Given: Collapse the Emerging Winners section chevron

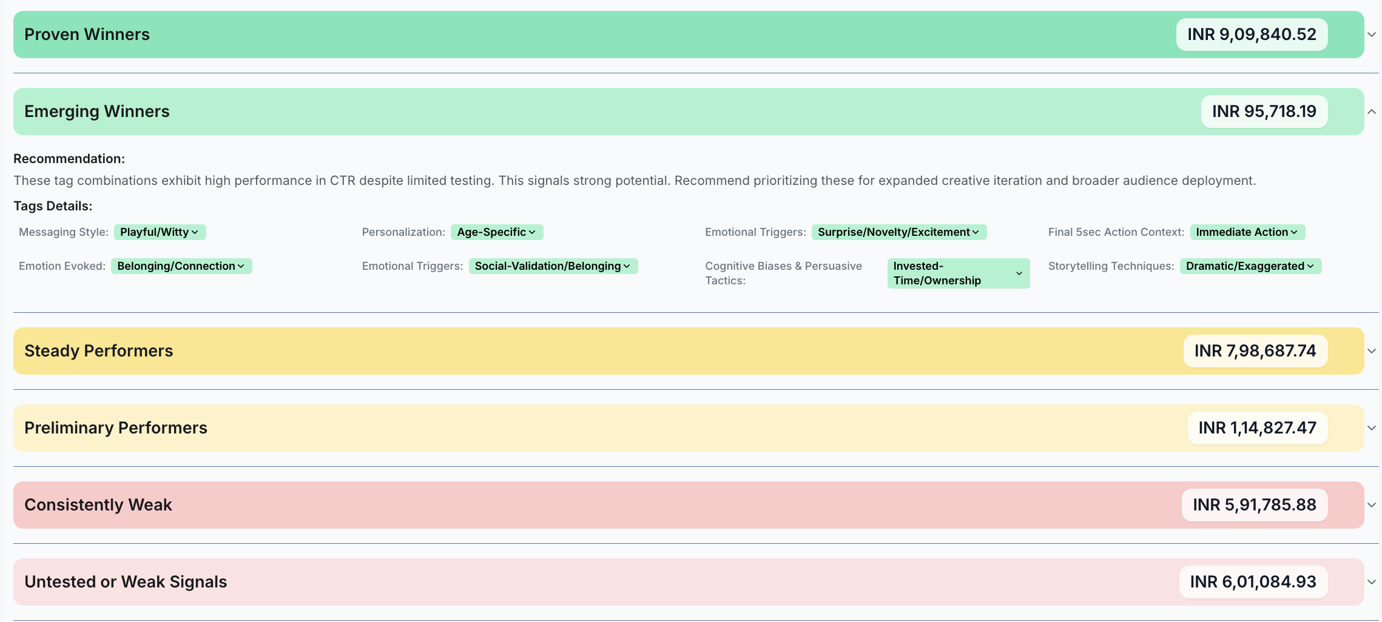Looking at the screenshot, I should (1371, 112).
